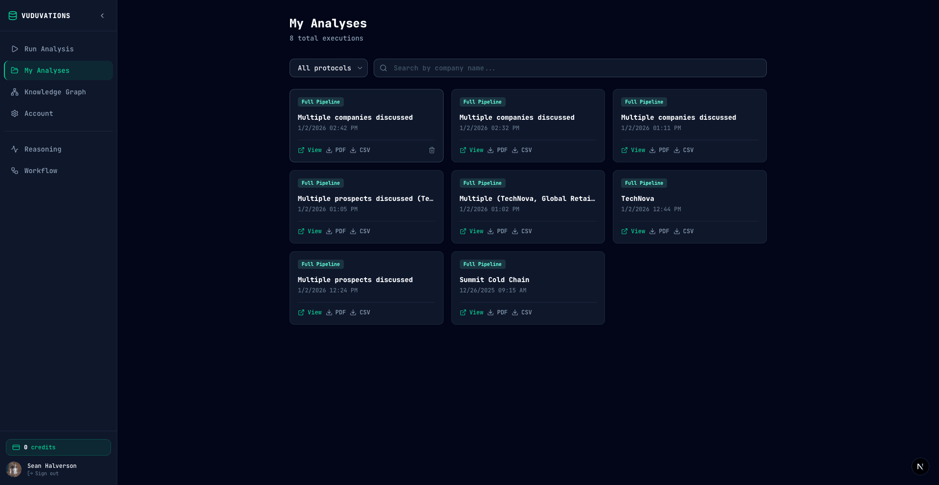Download CSV of 02:42 PM analysis
This screenshot has width=939, height=485.
[360, 150]
